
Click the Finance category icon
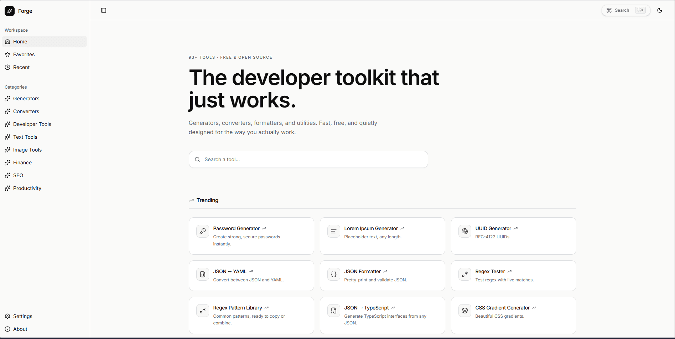click(7, 163)
